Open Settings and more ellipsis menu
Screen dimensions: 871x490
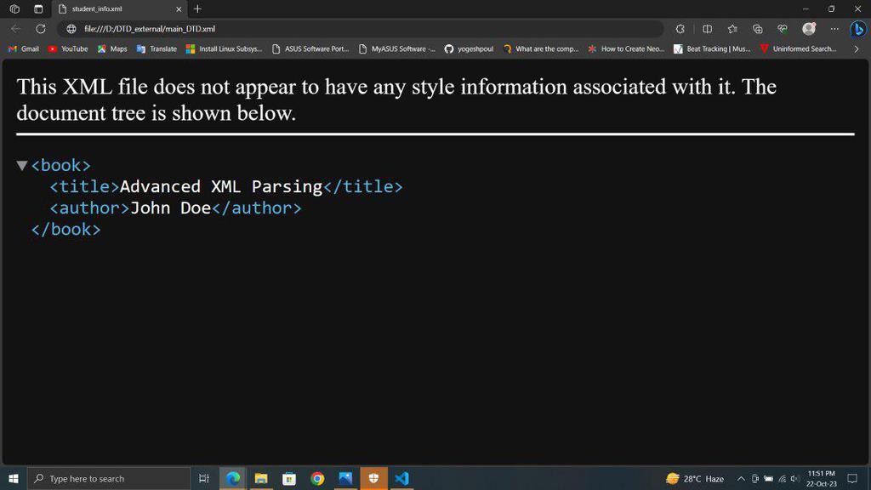point(834,29)
